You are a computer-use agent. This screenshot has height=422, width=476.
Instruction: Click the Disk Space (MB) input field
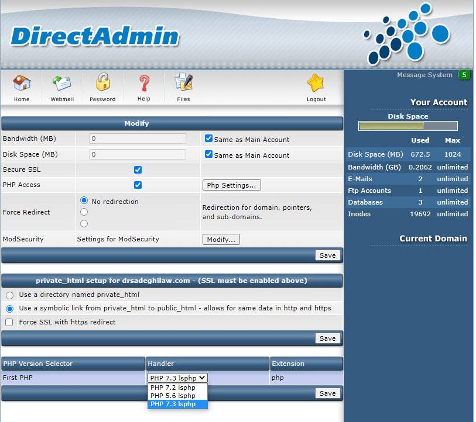coord(138,155)
